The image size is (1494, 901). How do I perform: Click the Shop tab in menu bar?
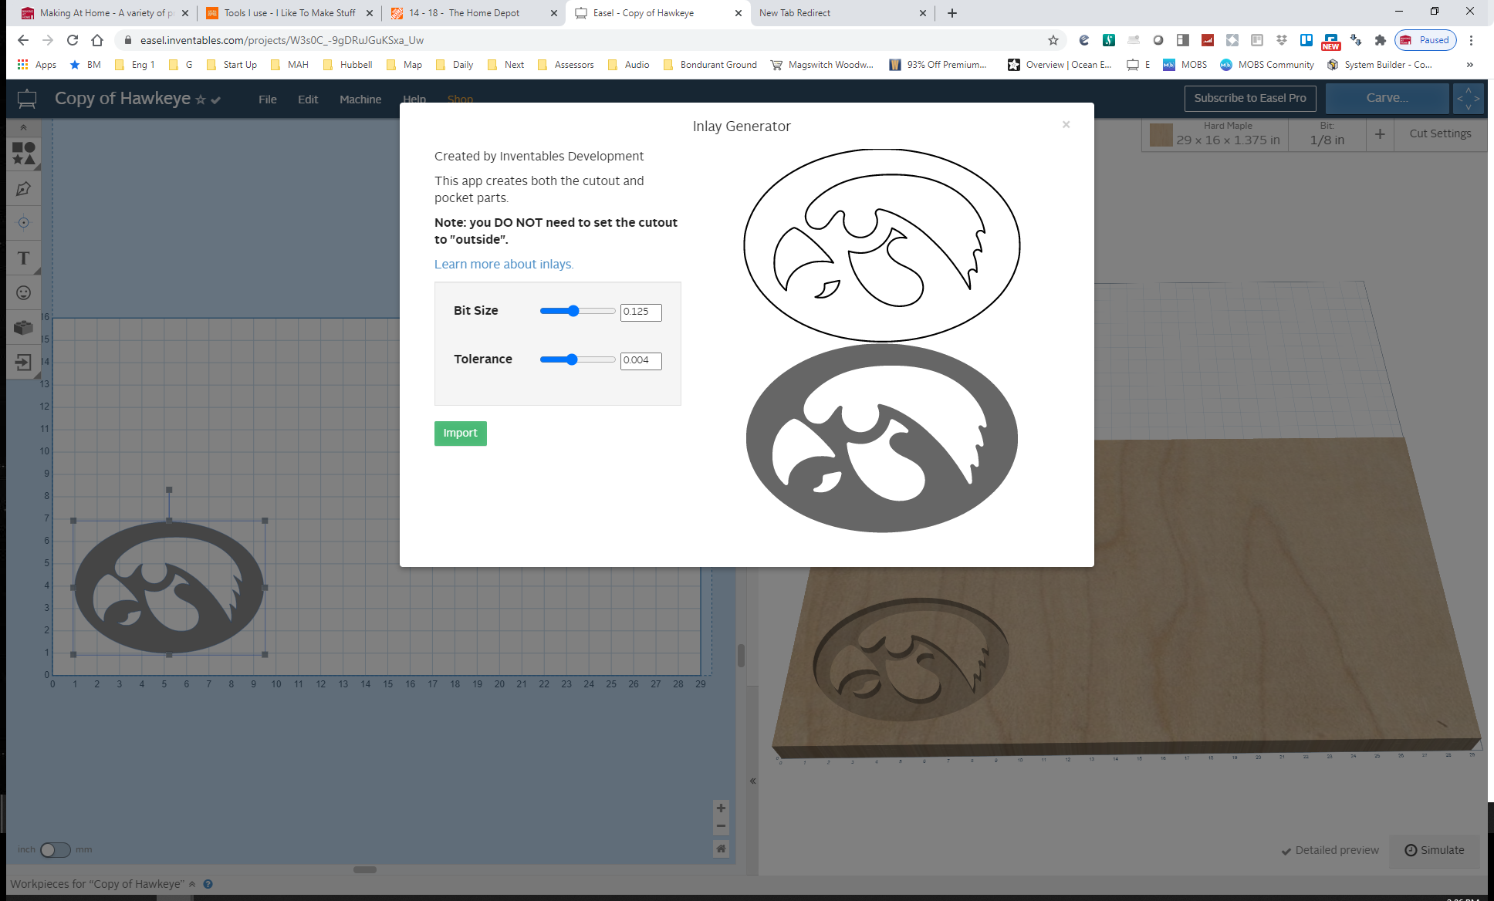tap(460, 98)
